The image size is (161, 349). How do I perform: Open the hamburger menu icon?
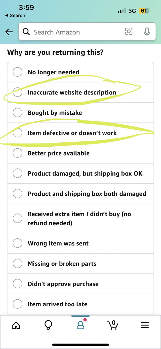click(145, 325)
